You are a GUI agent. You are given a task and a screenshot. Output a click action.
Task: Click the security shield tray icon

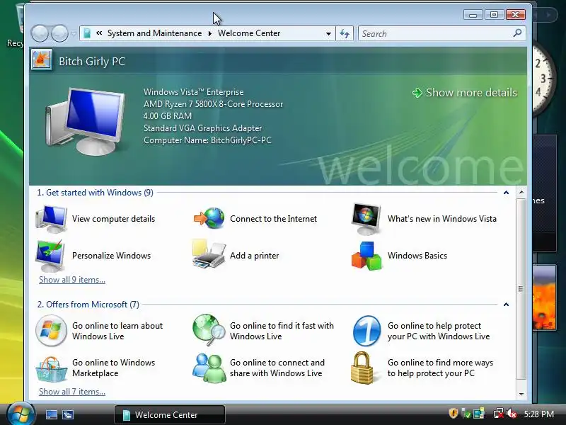pyautogui.click(x=454, y=414)
